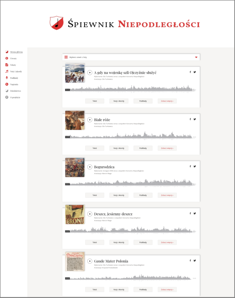This screenshot has width=235, height=298.
Task: Expand the Wybierz utwór z listy dropdown
Action: coord(131,57)
